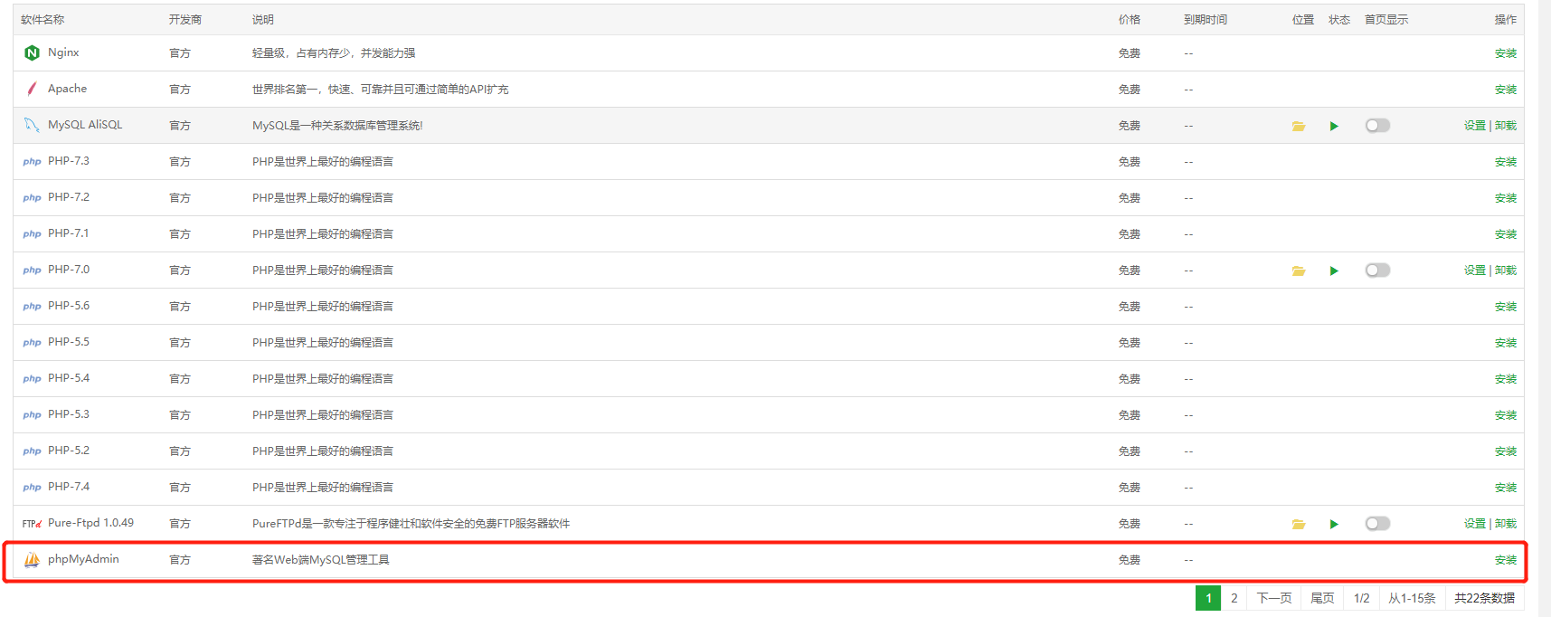Open the Pure-Ftpd folder location icon
This screenshot has height=617, width=1551.
[x=1299, y=525]
